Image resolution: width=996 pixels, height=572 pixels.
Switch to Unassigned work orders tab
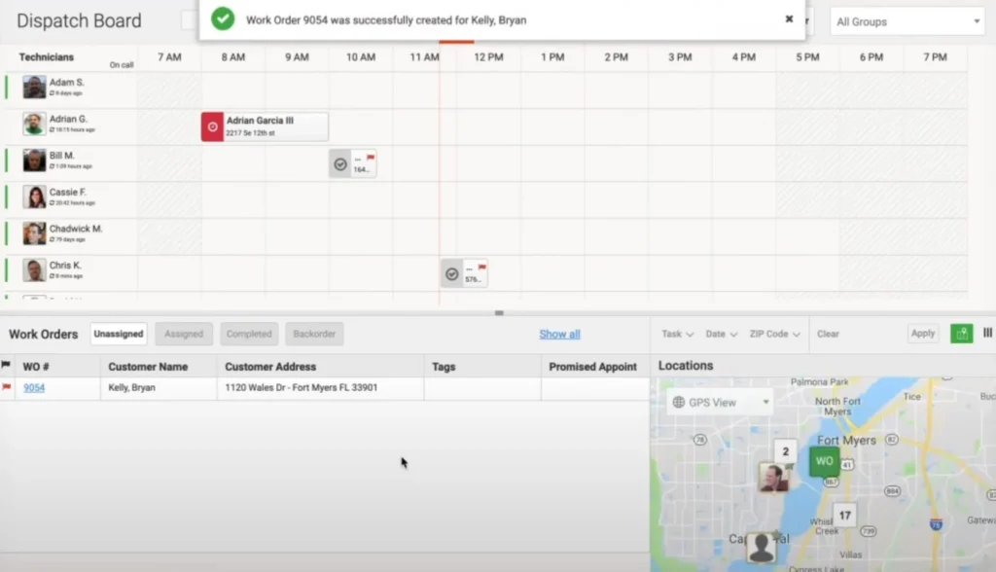pos(118,334)
